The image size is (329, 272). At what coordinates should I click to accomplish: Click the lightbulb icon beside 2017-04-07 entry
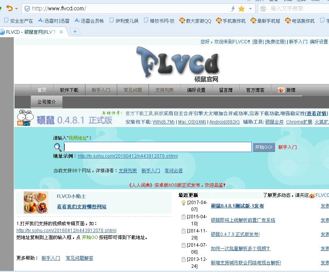pyautogui.click(x=183, y=203)
